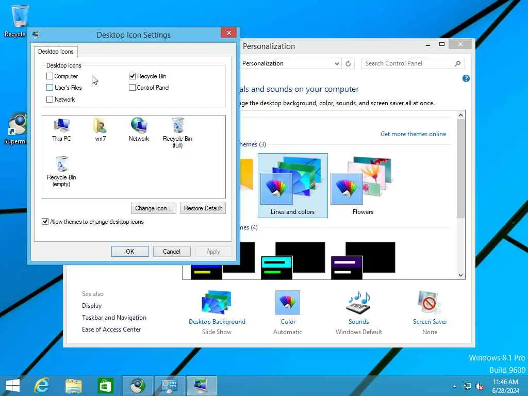Select the Network icon in preview list
This screenshot has height=396, width=528.
coord(139,129)
